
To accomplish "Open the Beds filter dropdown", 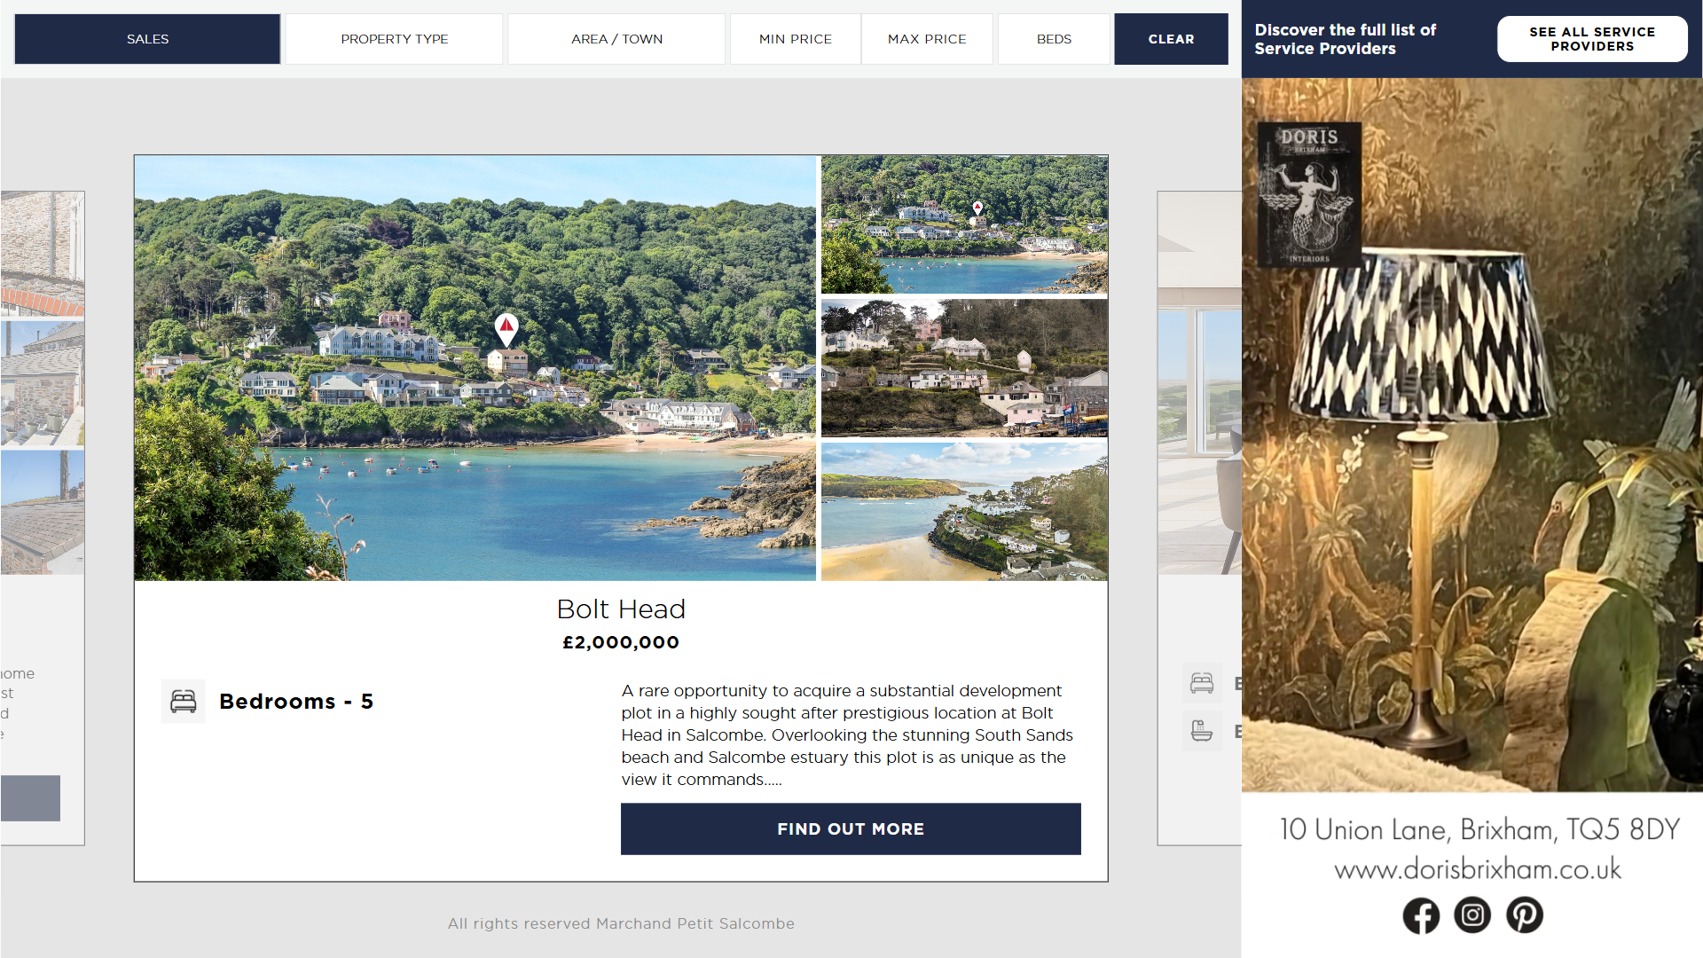I will click(1054, 39).
